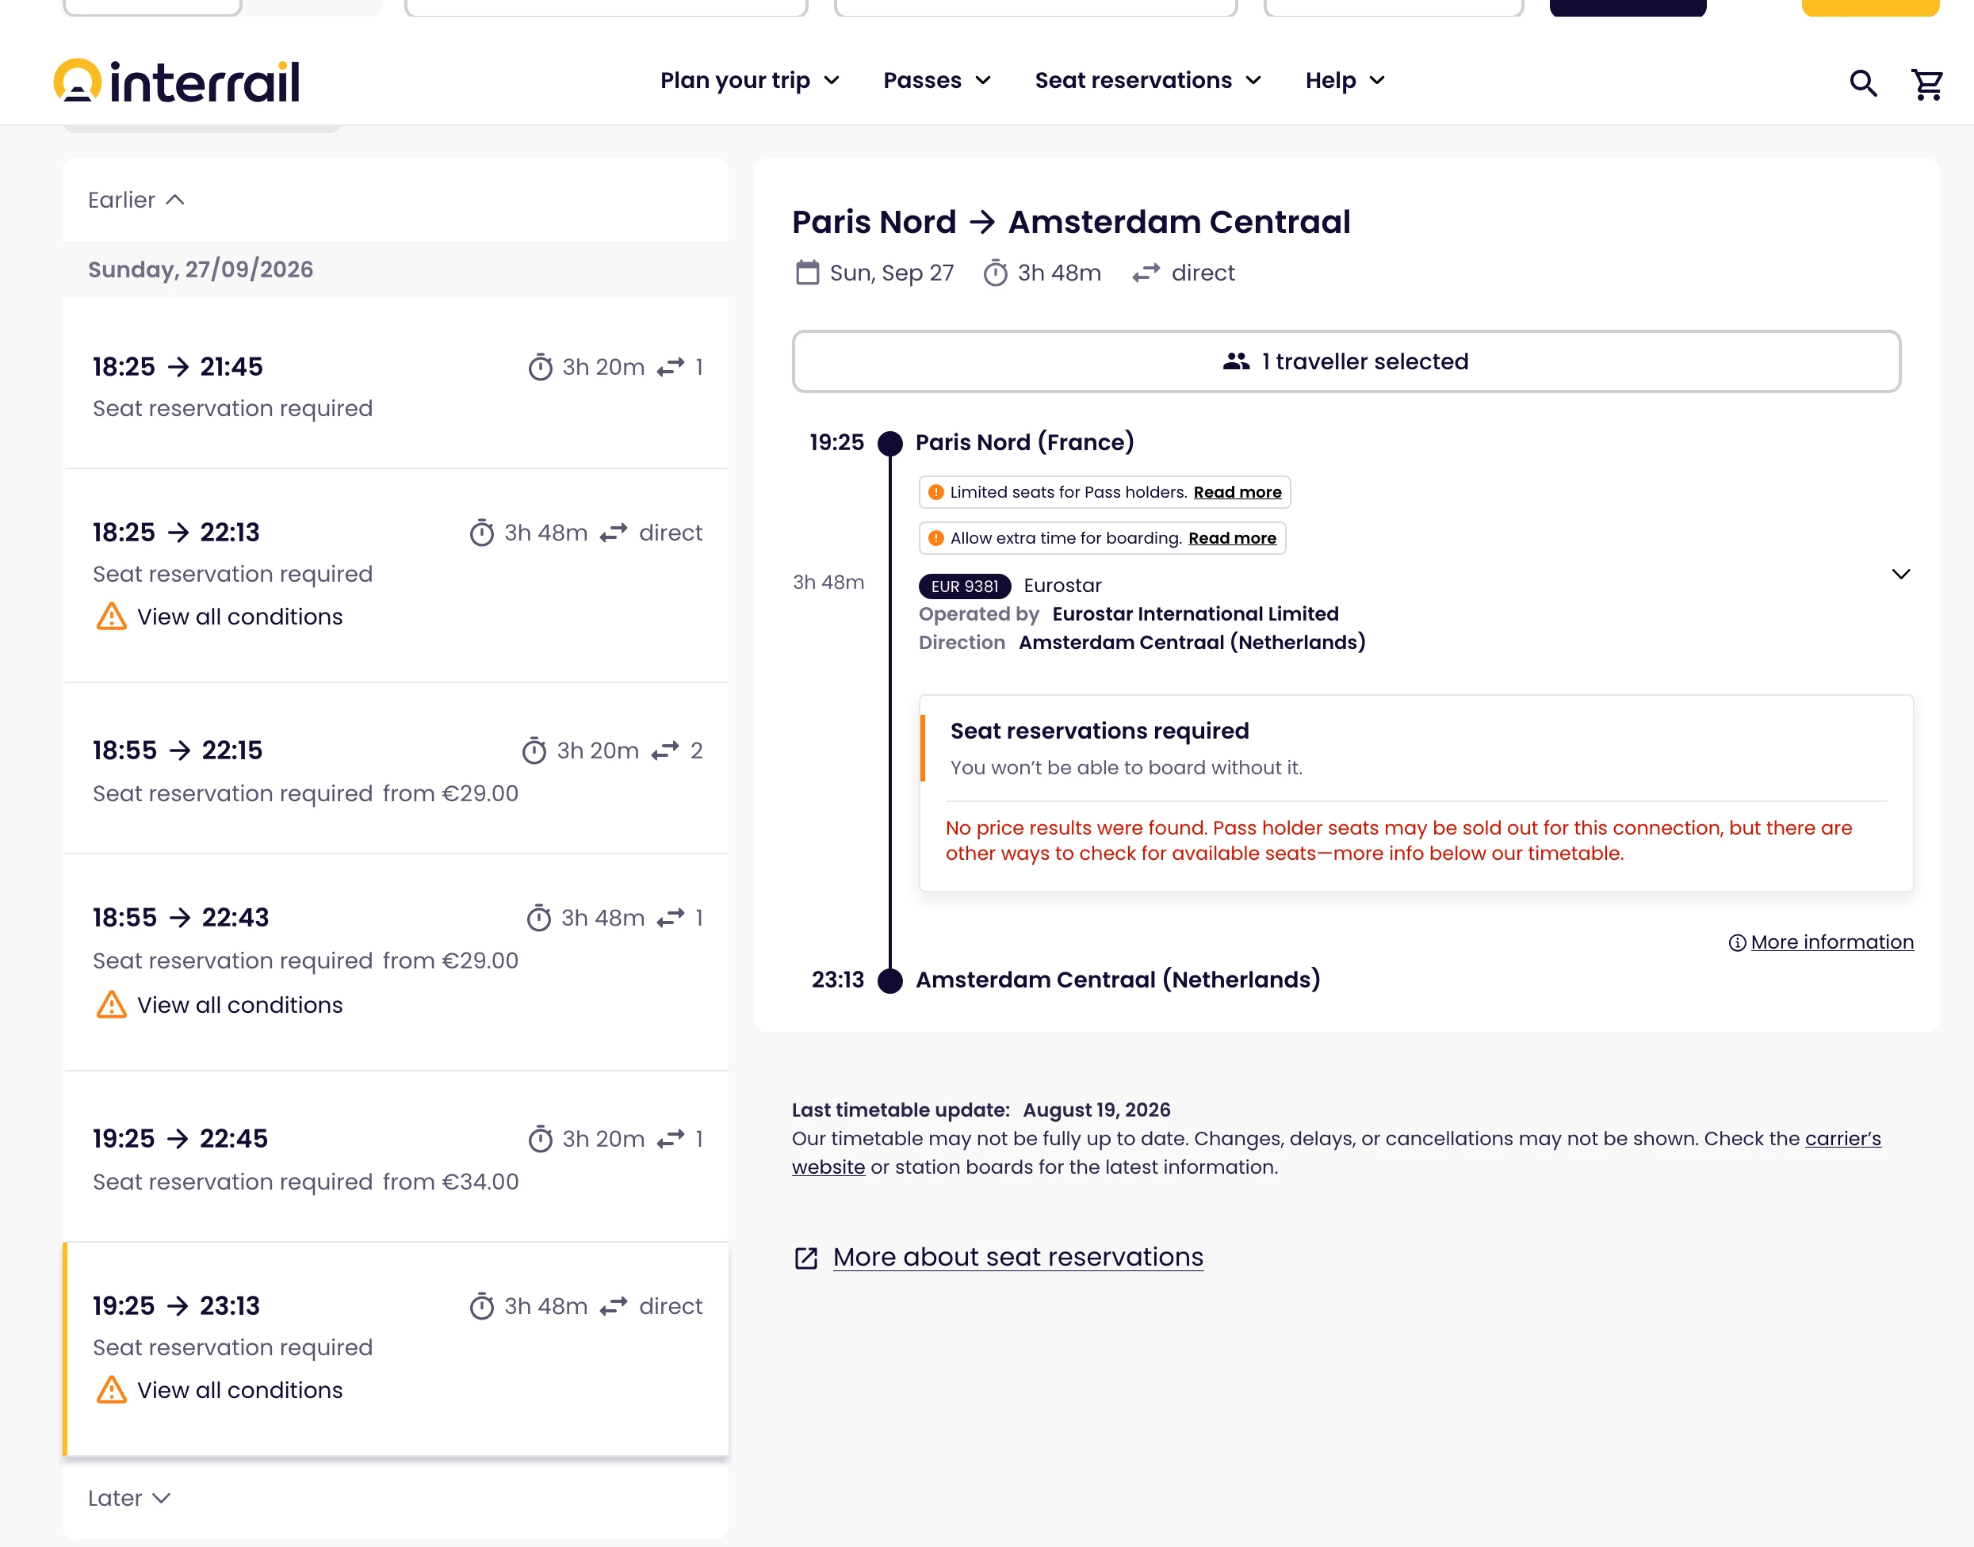Click warning icon on 18:25 → 22:13 trip
The image size is (1974, 1547).
click(112, 617)
